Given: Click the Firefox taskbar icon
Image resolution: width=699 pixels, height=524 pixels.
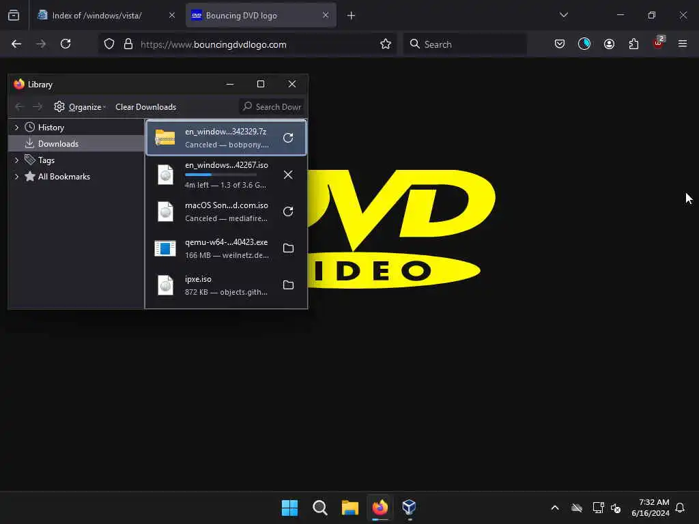Looking at the screenshot, I should [x=380, y=508].
